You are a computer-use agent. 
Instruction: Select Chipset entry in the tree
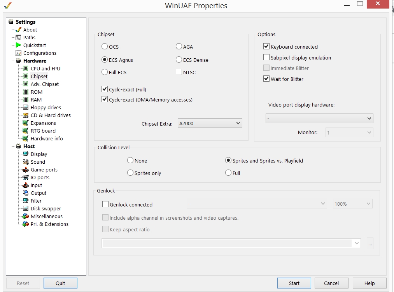[39, 76]
